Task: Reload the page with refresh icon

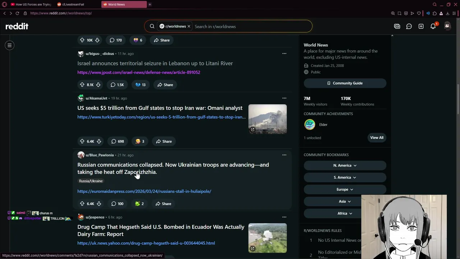Action: [17, 13]
